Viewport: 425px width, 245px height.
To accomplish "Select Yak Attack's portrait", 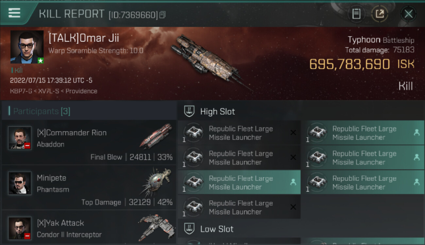I will tap(20, 228).
